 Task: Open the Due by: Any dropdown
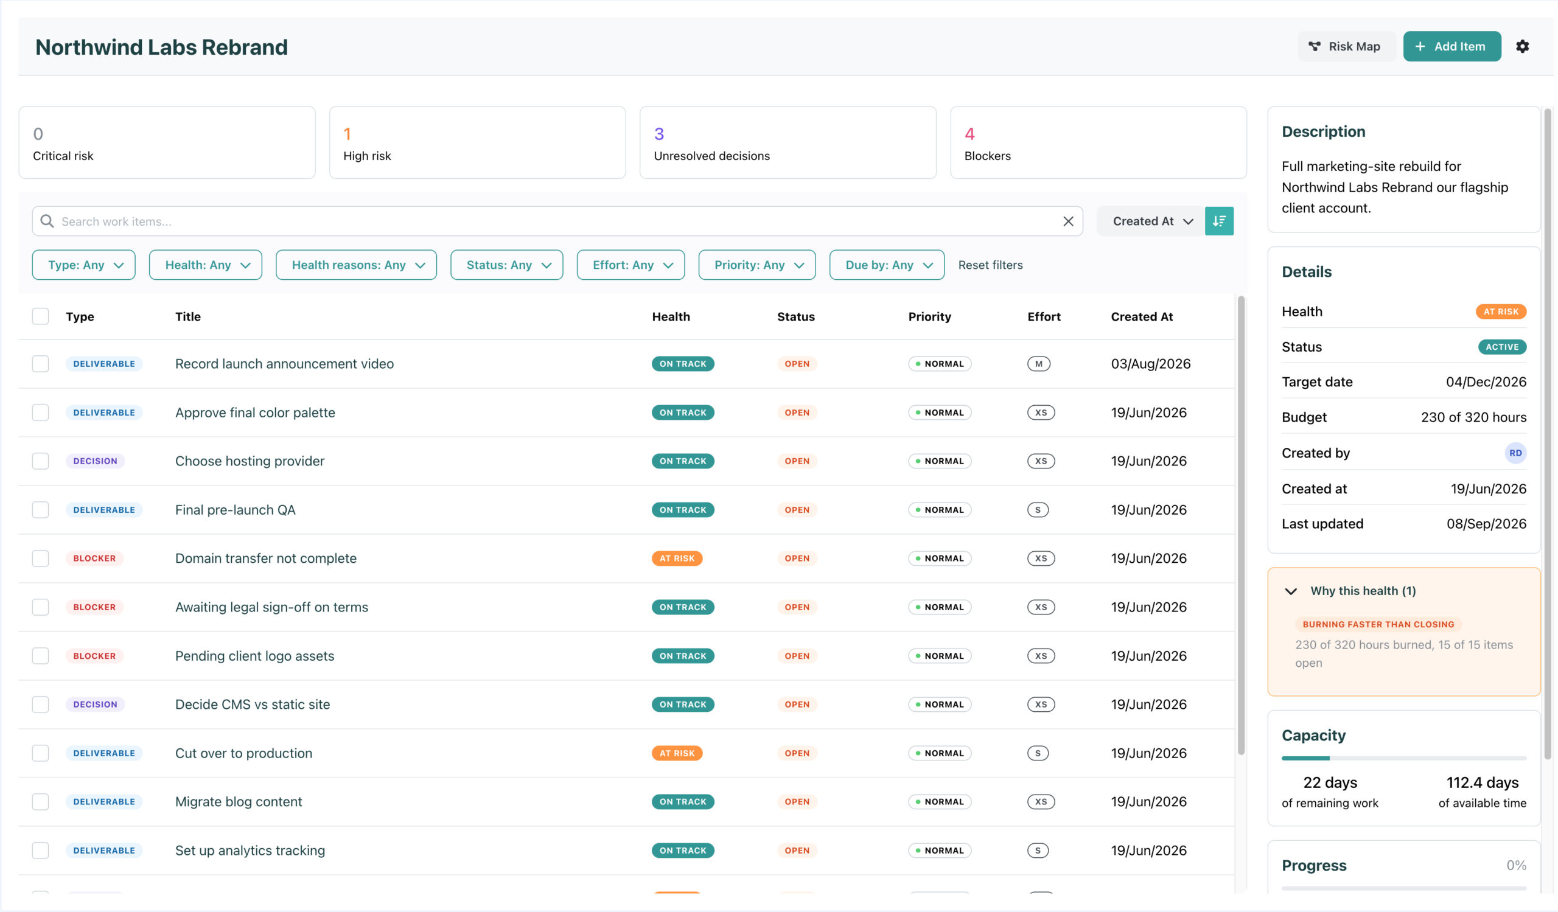coord(887,265)
